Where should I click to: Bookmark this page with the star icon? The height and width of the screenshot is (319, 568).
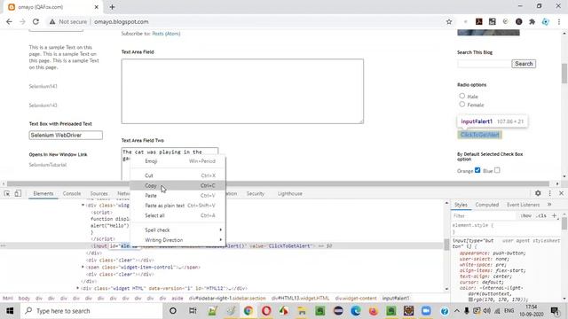(x=449, y=21)
